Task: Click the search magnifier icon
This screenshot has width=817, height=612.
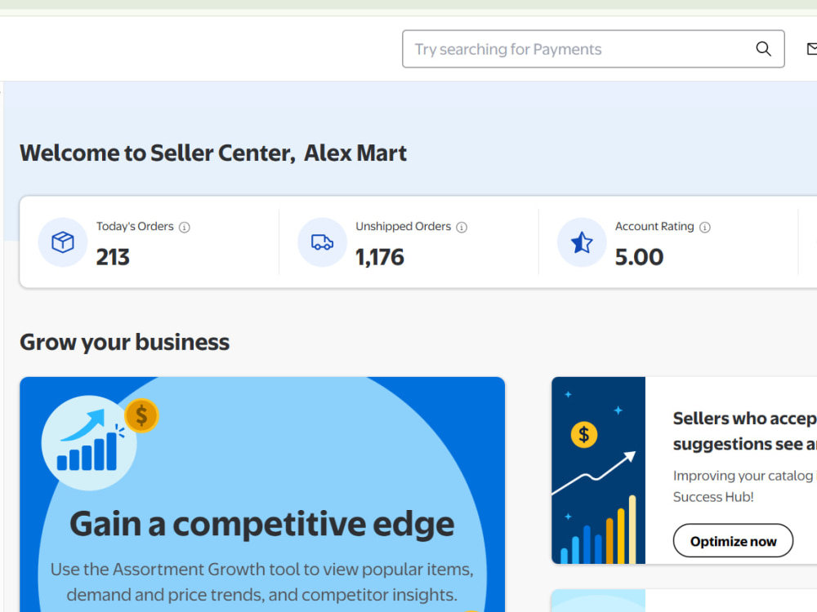Action: pos(763,49)
